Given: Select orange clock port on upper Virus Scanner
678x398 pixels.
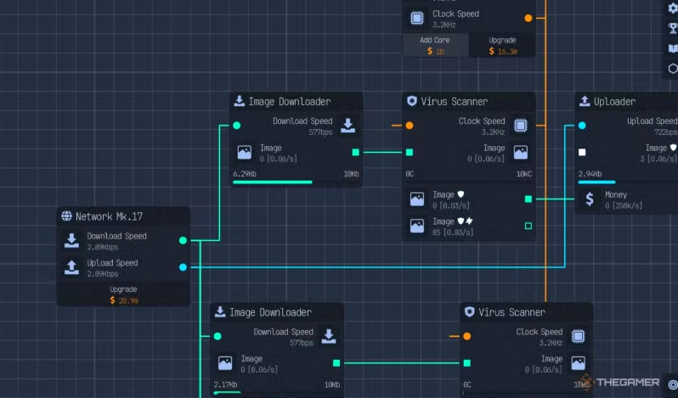Looking at the screenshot, I should [410, 126].
